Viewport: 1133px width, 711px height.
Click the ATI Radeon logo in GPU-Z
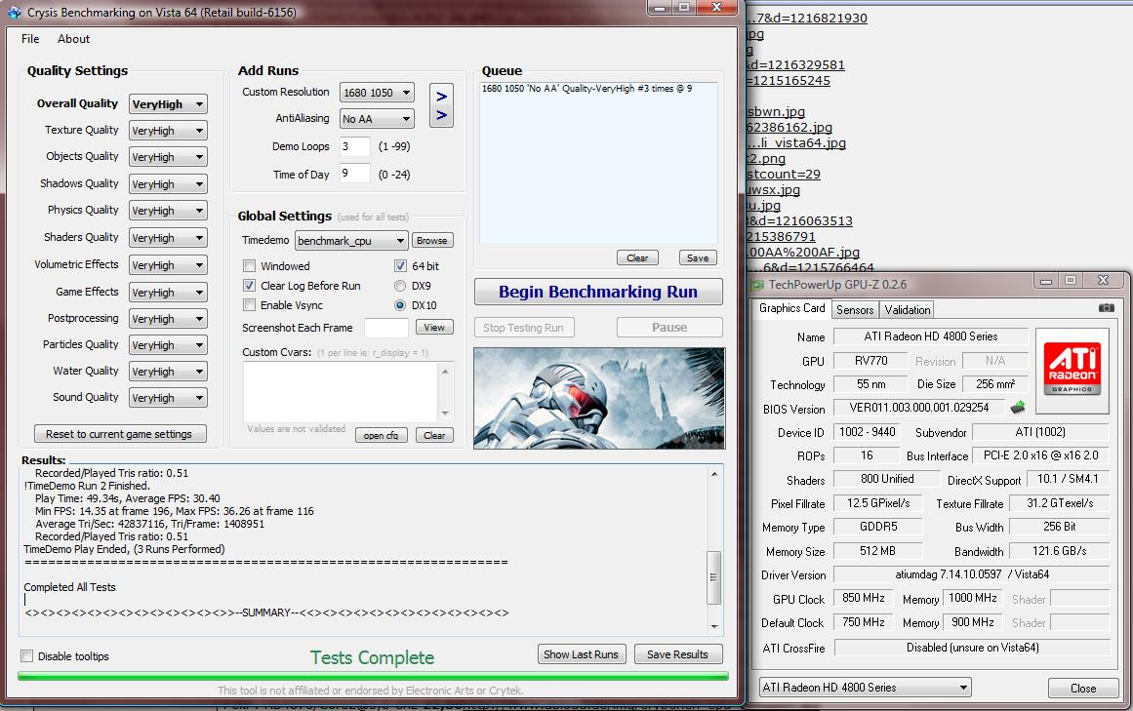click(x=1072, y=371)
